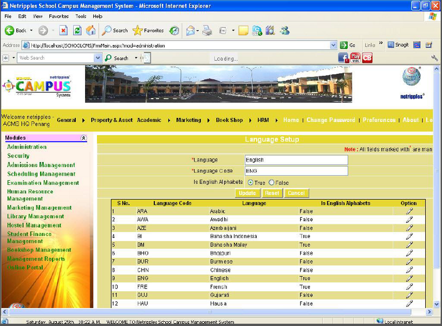Open the File menu
442x326 pixels.
(x=8, y=16)
